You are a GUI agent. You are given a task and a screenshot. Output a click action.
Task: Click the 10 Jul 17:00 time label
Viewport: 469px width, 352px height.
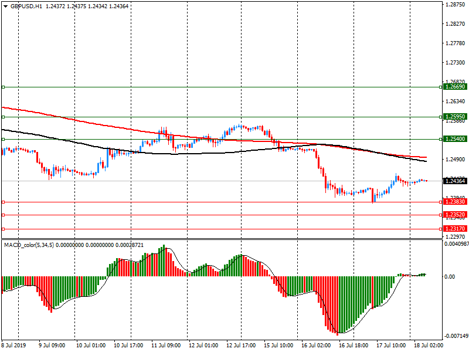click(x=128, y=346)
